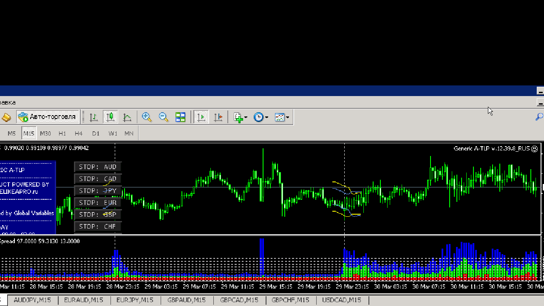Switch chart to bar chart mode
Screen dimensions: 544x306
click(93, 117)
